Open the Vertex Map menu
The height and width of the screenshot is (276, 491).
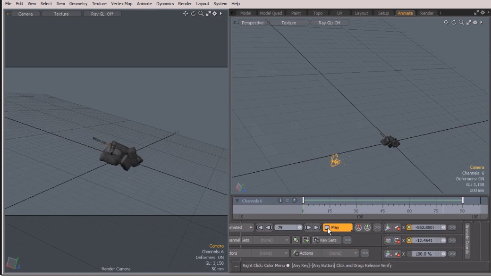point(121,3)
